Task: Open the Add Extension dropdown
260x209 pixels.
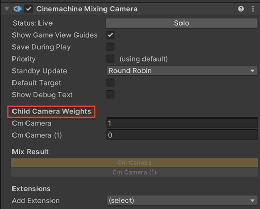Action: coord(182,201)
